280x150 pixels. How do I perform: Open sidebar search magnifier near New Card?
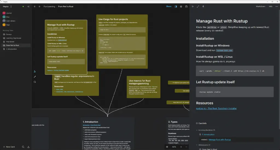23,147
